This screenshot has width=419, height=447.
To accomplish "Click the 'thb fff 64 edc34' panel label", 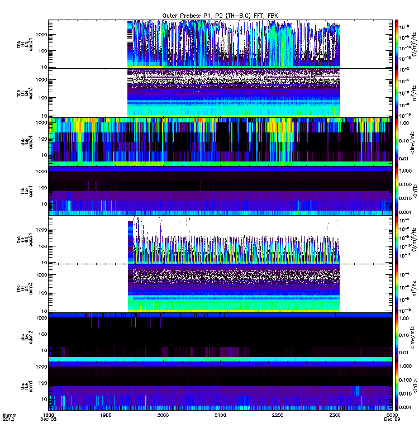I will click(25, 44).
